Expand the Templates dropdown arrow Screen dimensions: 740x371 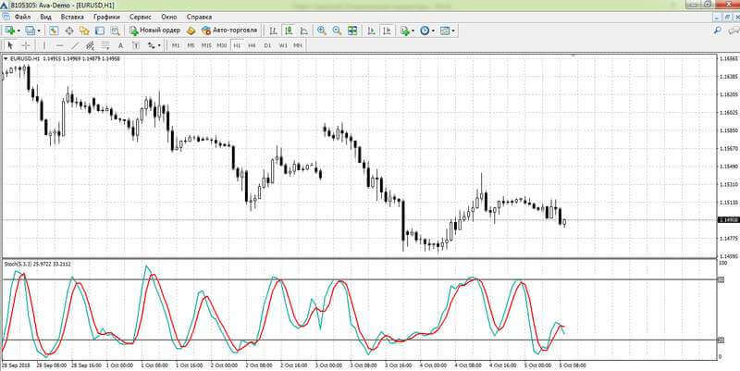point(453,31)
